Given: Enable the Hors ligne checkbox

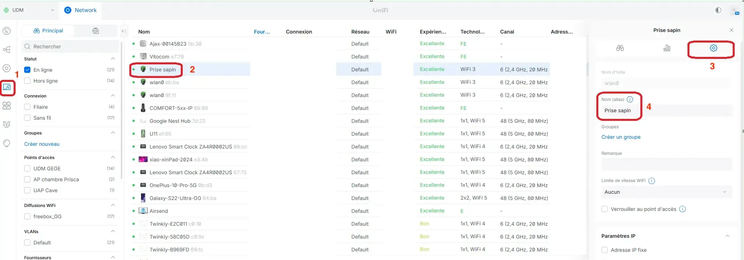Looking at the screenshot, I should point(27,81).
